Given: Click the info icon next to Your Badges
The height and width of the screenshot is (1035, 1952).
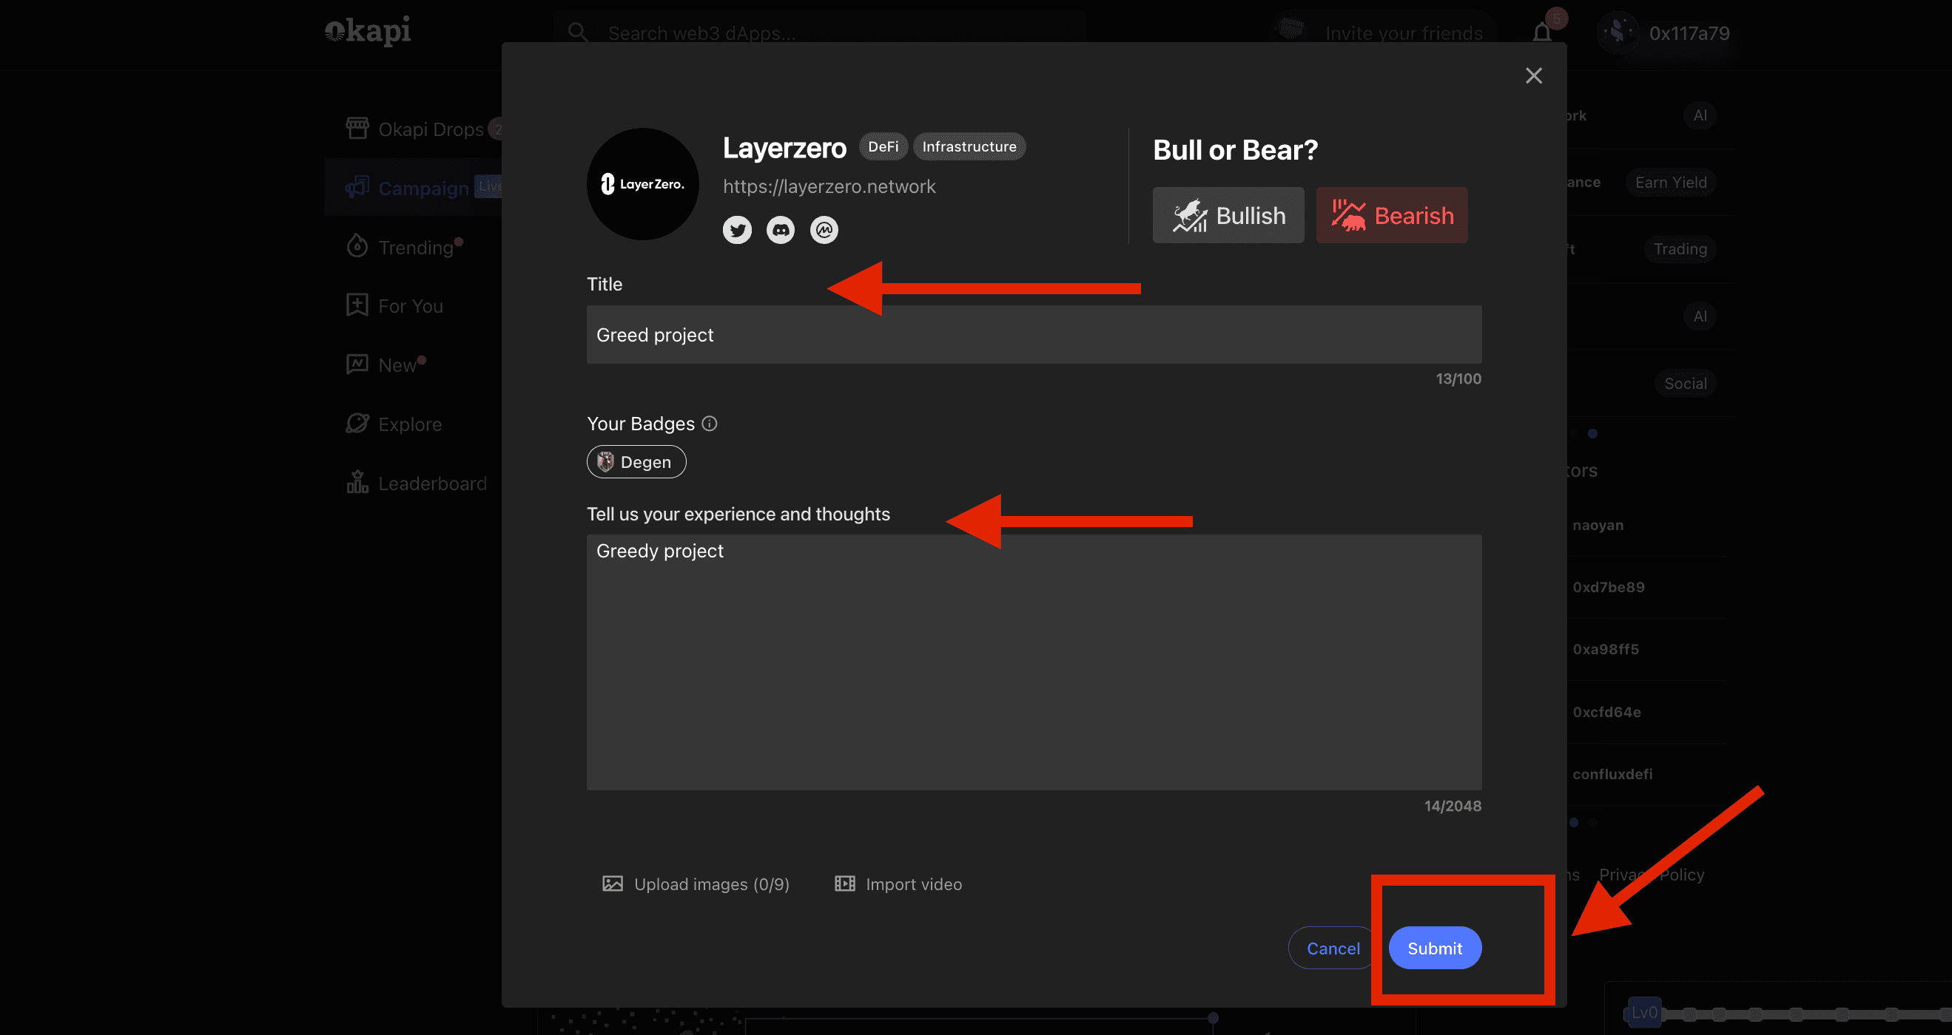Looking at the screenshot, I should pos(710,423).
